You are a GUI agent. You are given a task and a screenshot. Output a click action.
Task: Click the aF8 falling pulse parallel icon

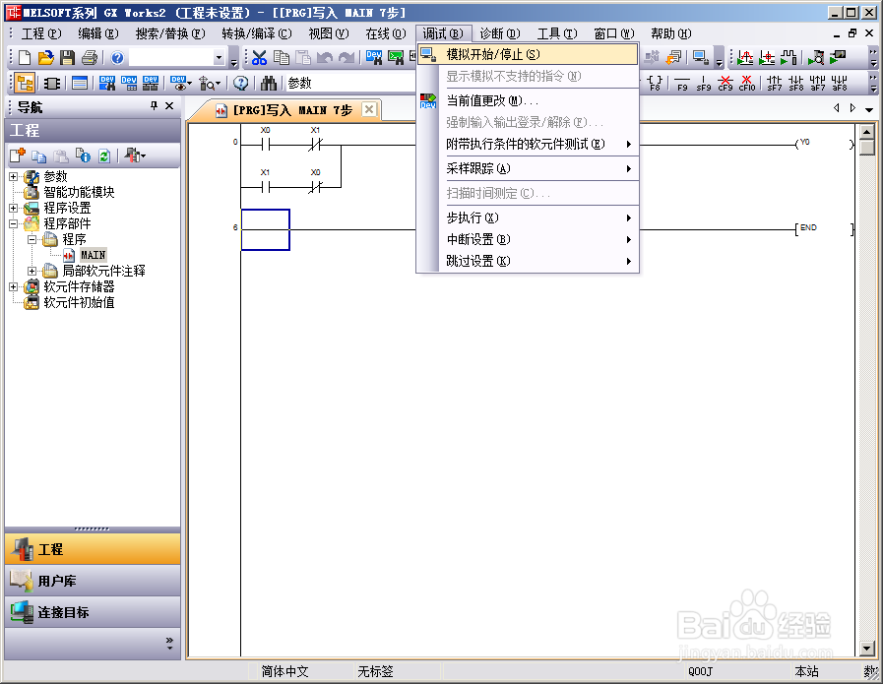(x=839, y=84)
